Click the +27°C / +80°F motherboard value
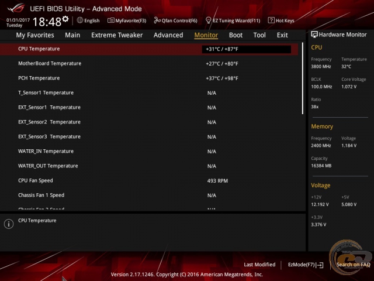This screenshot has height=281, width=374. click(222, 64)
